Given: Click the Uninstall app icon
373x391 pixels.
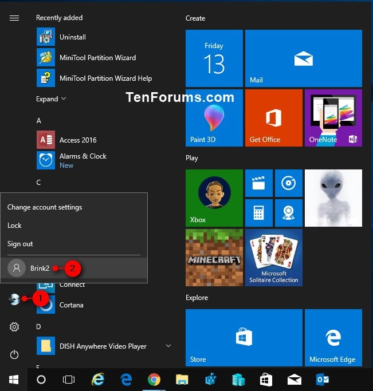Looking at the screenshot, I should 46,37.
